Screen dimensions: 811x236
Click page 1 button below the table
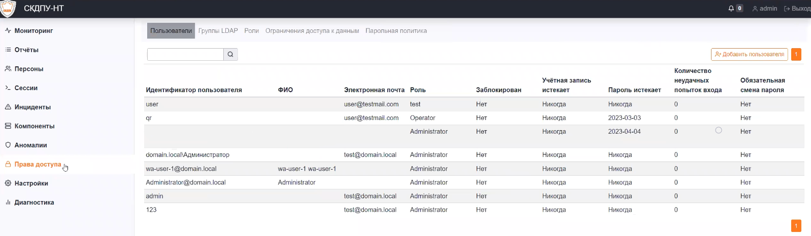(796, 226)
